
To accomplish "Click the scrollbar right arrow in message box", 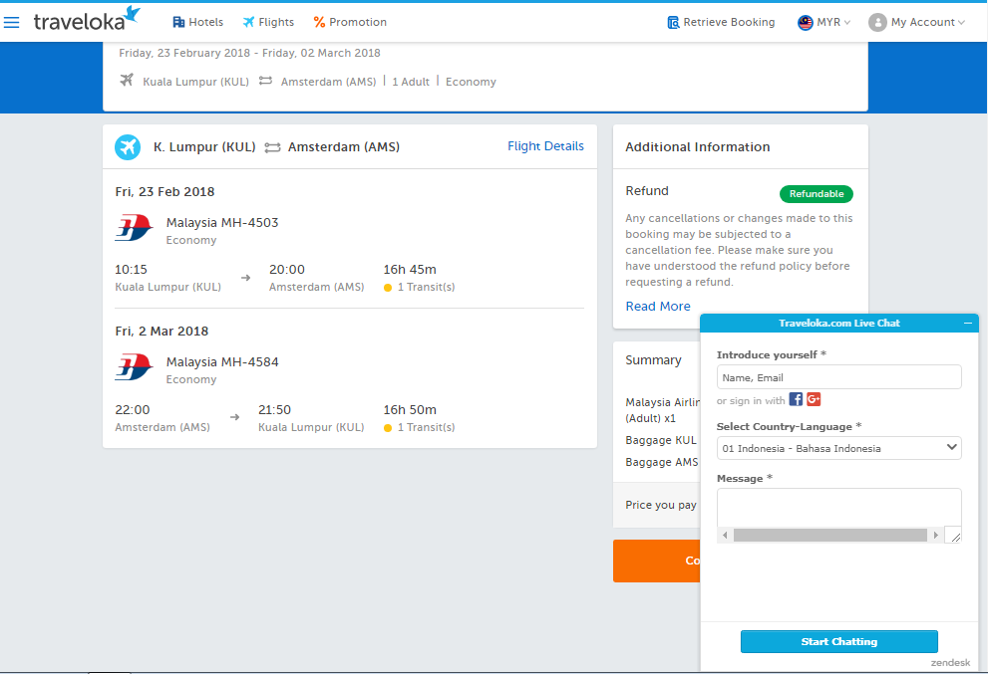I will click(x=936, y=535).
